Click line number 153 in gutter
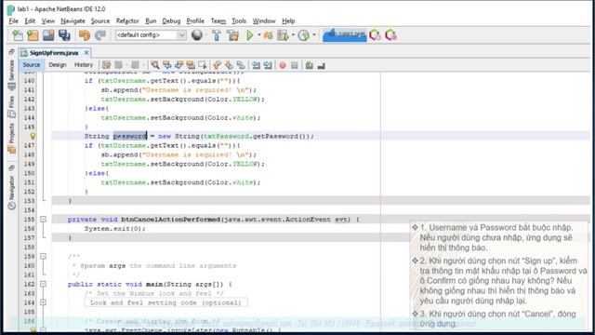Image resolution: width=595 pixels, height=335 pixels. tap(29, 201)
